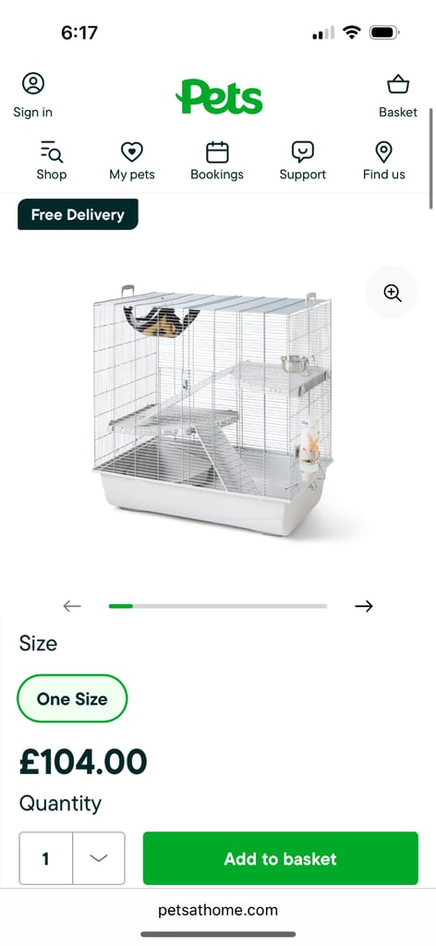
Task: Open the Bookings calendar icon
Action: click(x=217, y=152)
